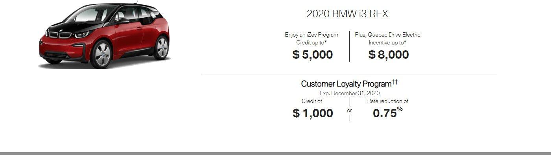The height and width of the screenshot is (155, 551).
Task: Open the Customer Loyalty Program heading
Action: [346, 84]
